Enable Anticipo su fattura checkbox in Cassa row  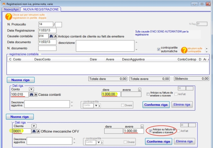[x=148, y=94]
